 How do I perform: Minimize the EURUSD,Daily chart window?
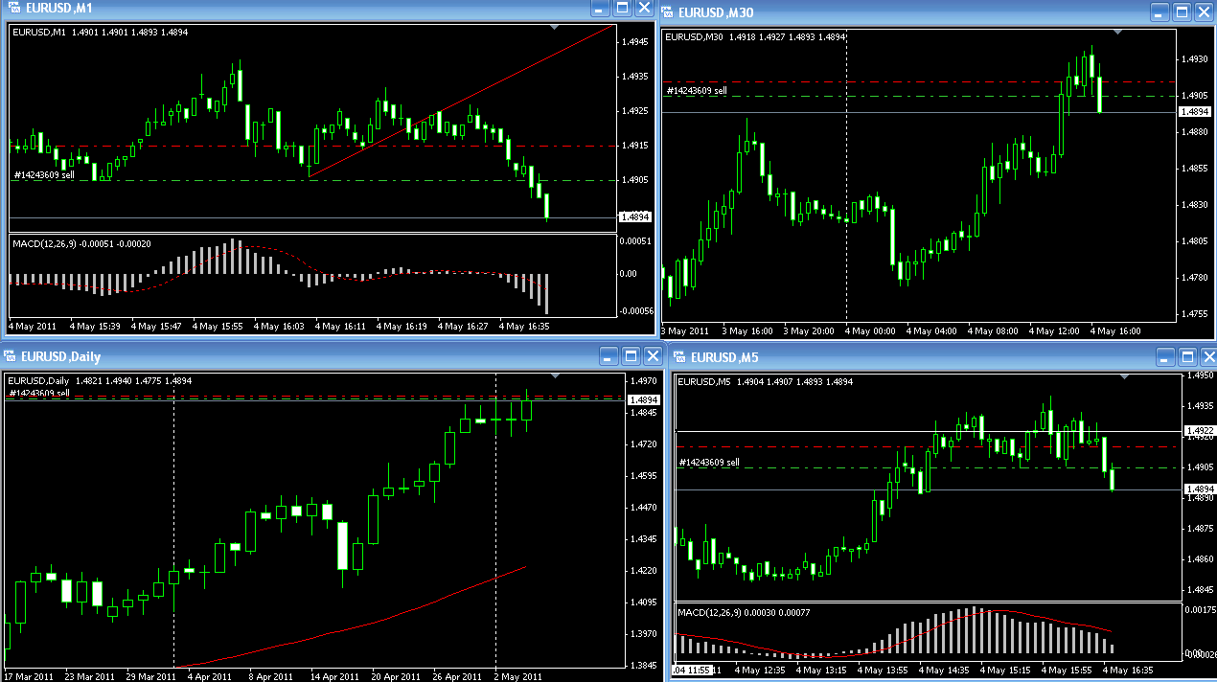[608, 356]
